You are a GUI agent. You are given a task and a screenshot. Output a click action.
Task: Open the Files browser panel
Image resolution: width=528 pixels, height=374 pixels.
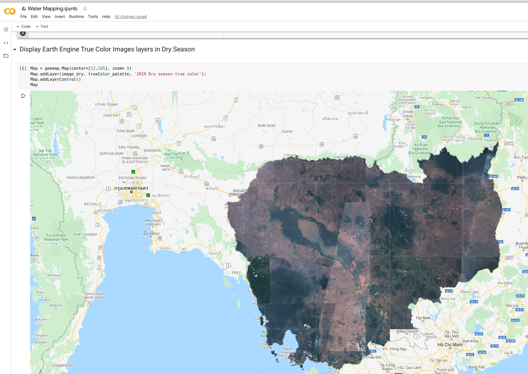click(x=6, y=56)
